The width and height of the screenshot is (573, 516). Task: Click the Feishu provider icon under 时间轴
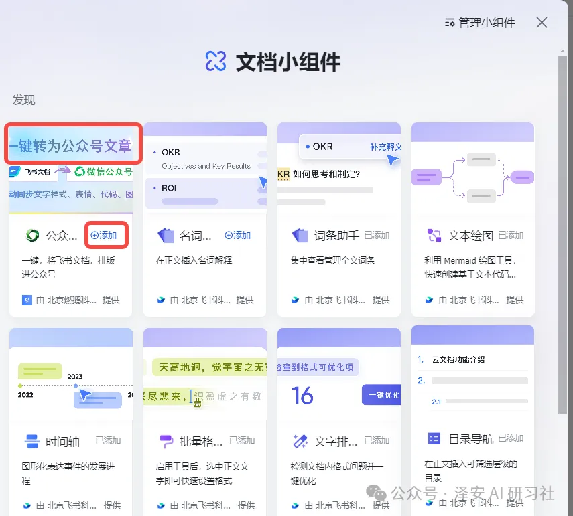[x=27, y=505]
